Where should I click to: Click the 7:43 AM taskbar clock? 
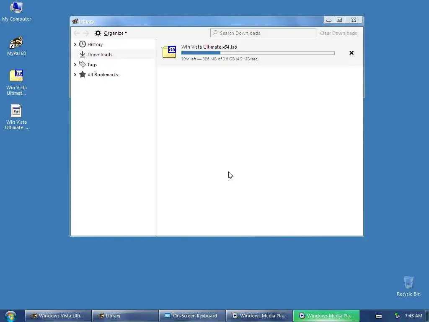[413, 316]
